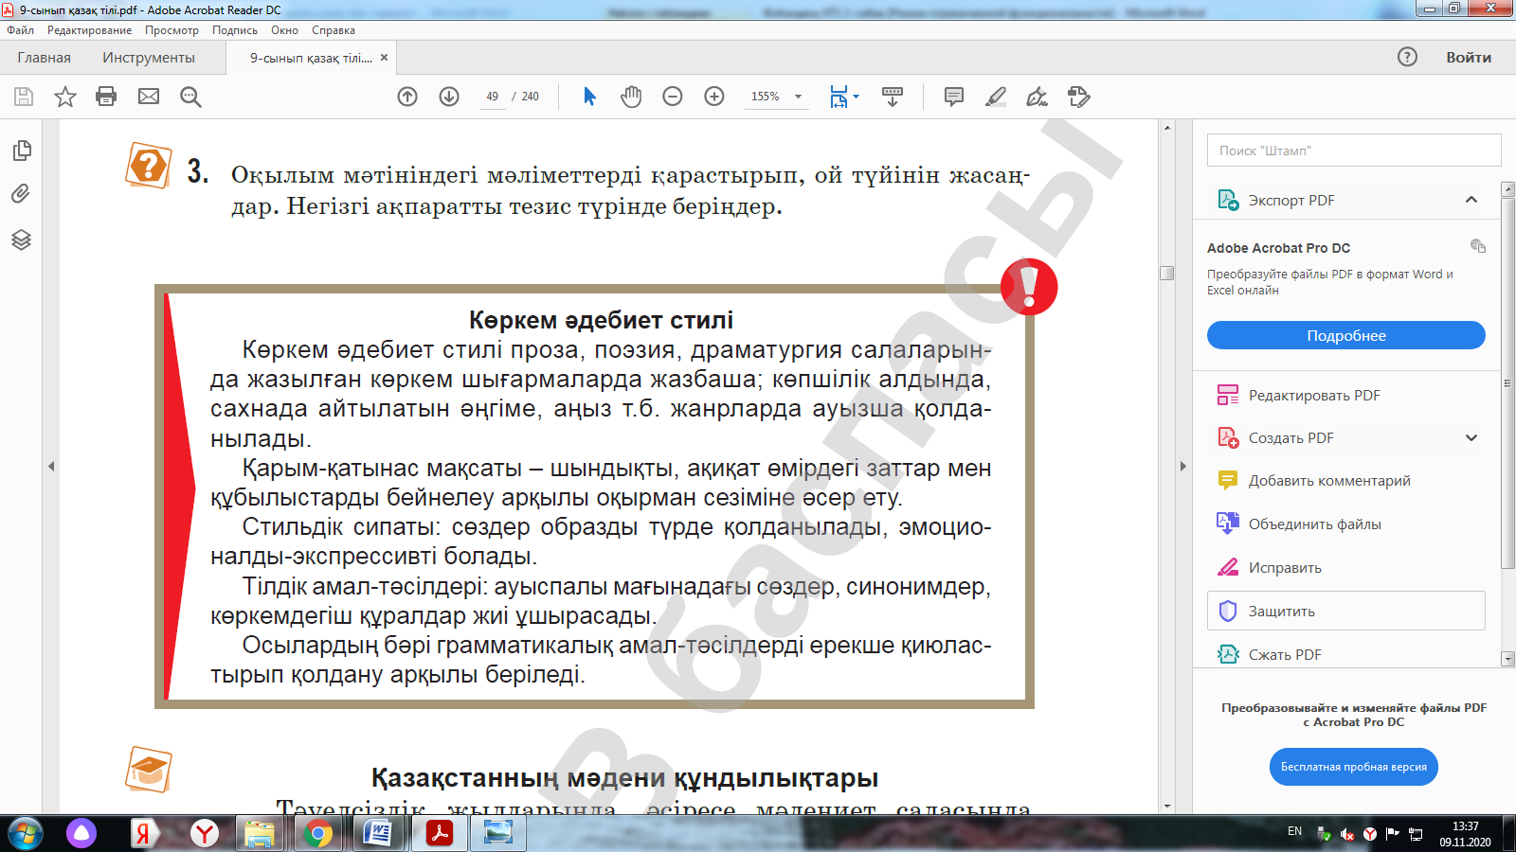Activate the highlight text pen tool

click(x=996, y=97)
